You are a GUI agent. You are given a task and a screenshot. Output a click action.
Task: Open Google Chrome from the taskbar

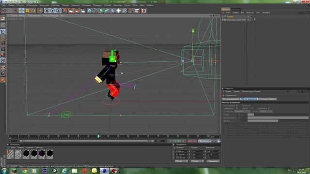pyautogui.click(x=25, y=171)
